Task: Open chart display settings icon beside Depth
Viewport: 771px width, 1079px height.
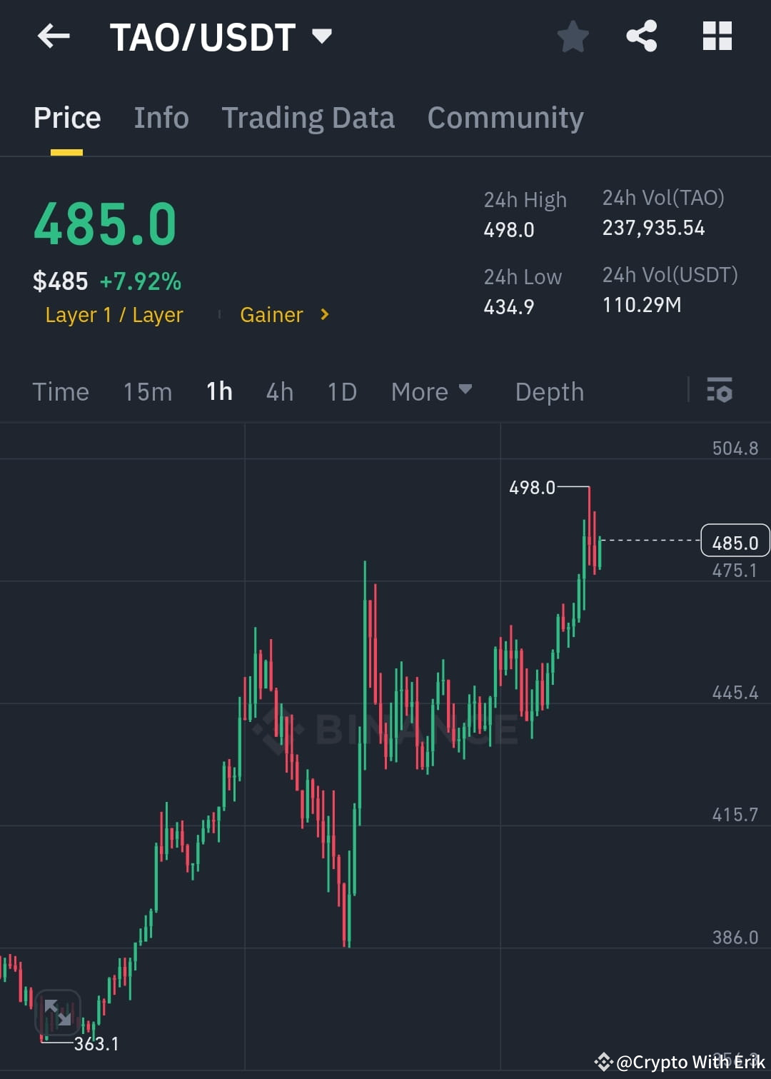Action: (720, 391)
